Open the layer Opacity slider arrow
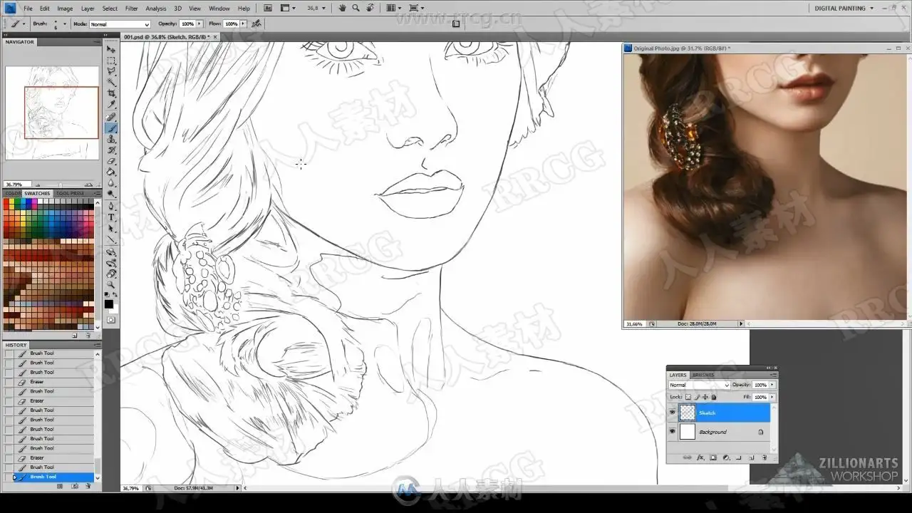The height and width of the screenshot is (513, 912). 772,385
